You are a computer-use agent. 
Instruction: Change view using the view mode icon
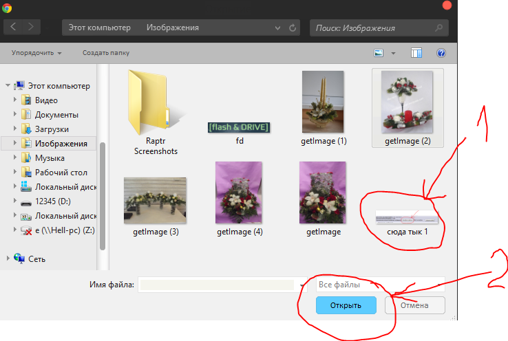[379, 53]
